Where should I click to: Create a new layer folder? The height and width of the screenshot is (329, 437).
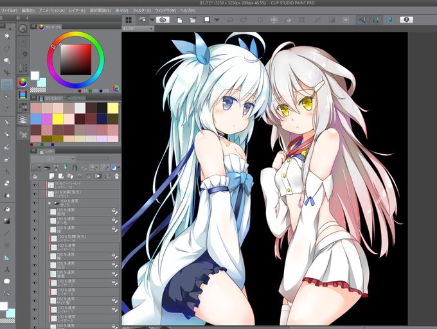[70, 176]
